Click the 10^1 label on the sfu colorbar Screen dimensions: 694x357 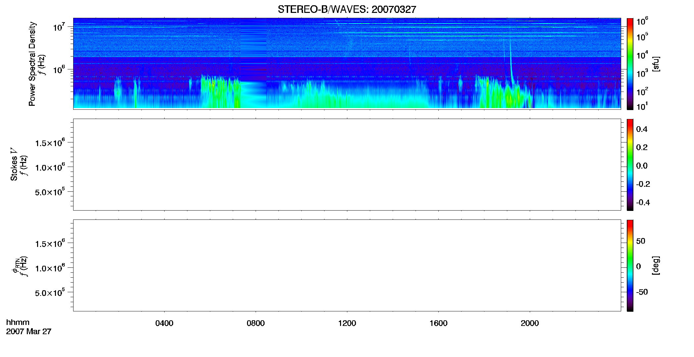click(642, 106)
